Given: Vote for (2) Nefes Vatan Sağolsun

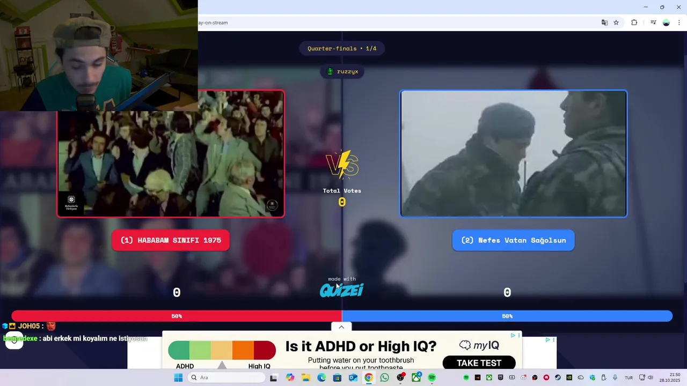Looking at the screenshot, I should [x=513, y=240].
